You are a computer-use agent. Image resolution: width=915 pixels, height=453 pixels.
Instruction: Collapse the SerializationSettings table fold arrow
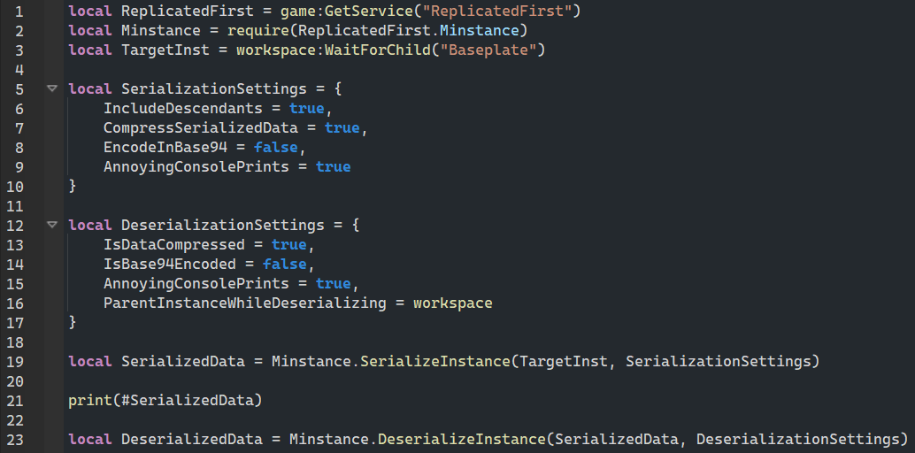(x=52, y=88)
